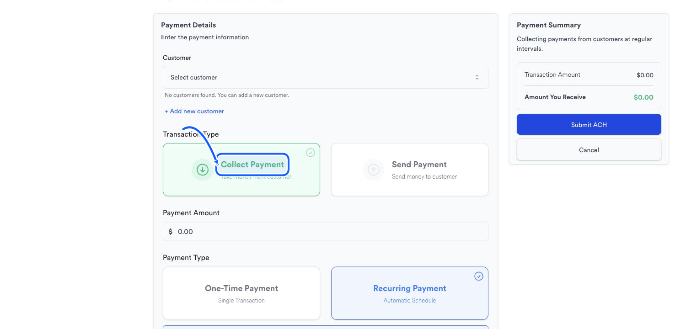Cancel the payment form
686x329 pixels.
pos(589,150)
